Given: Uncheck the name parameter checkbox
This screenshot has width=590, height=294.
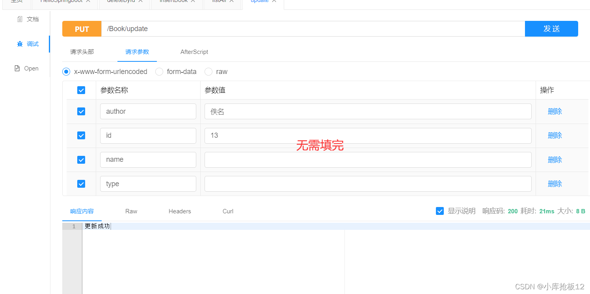Looking at the screenshot, I should click(81, 159).
